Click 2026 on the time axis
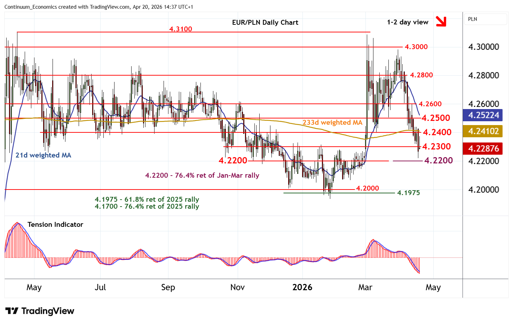The height and width of the screenshot is (324, 513). (x=302, y=287)
